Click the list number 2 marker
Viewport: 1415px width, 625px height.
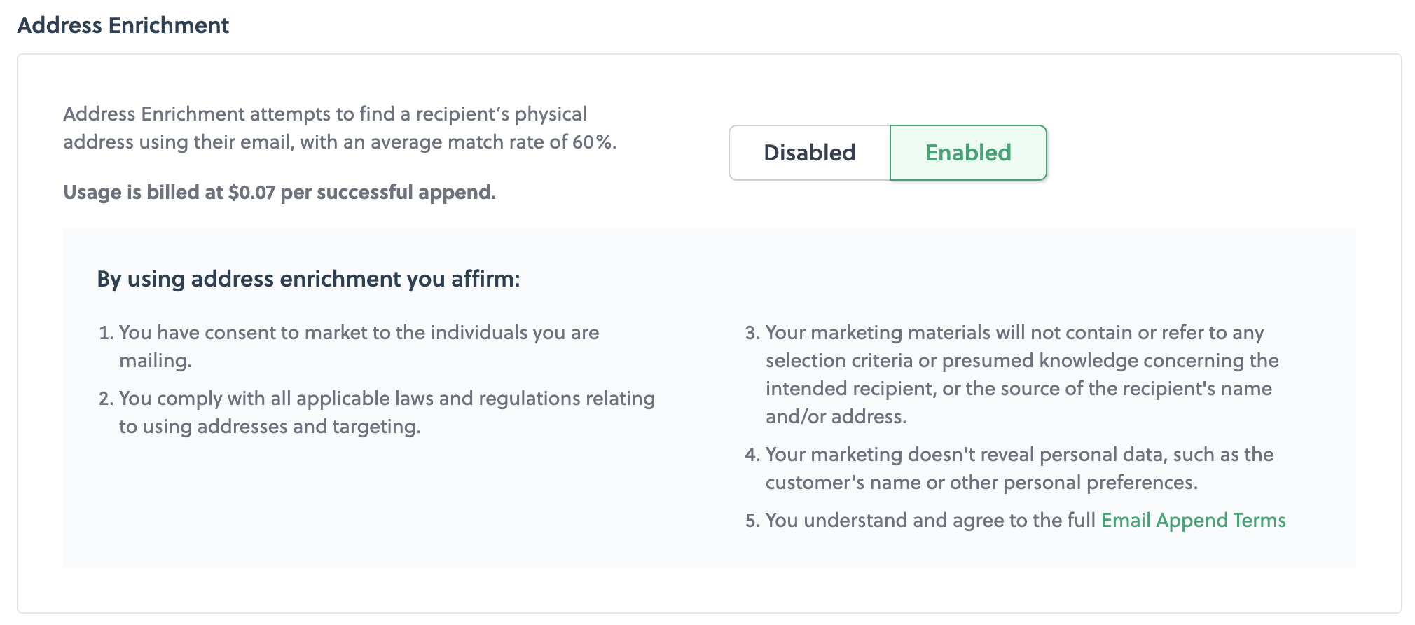106,398
